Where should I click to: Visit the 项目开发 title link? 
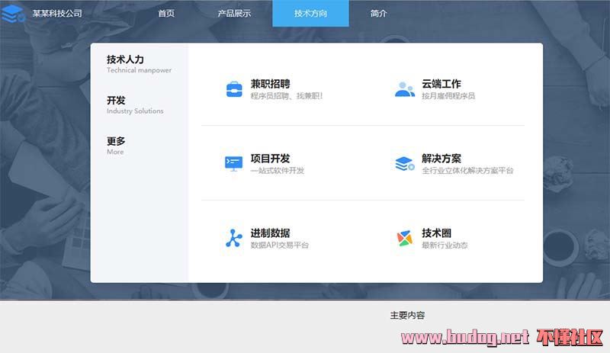[x=270, y=159]
